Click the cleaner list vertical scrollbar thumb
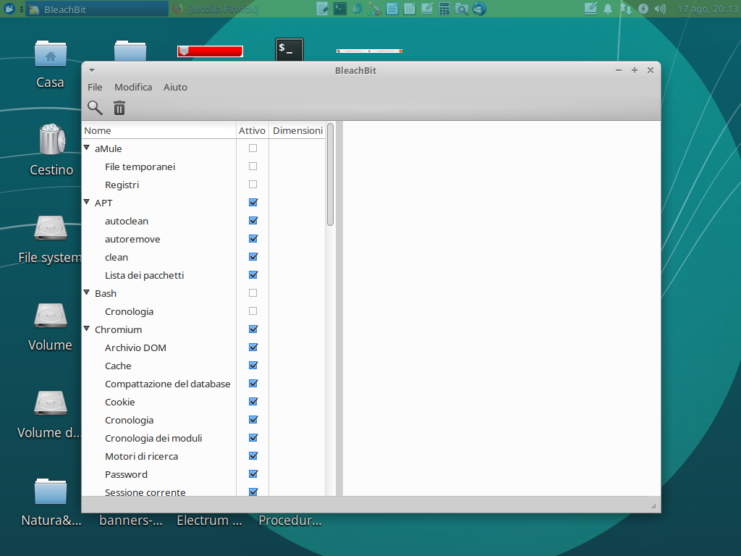 pyautogui.click(x=330, y=174)
